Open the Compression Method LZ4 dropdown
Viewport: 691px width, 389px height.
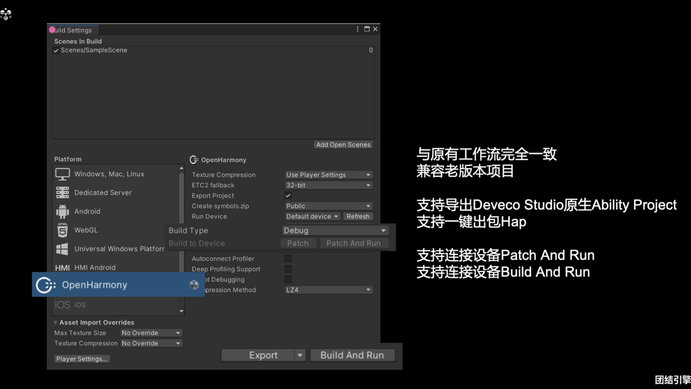(x=328, y=290)
